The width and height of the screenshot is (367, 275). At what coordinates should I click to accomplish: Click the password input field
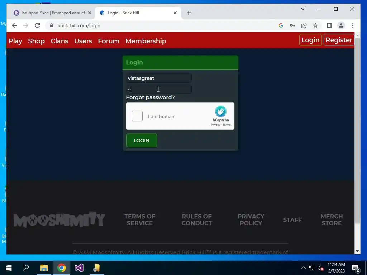tap(159, 89)
